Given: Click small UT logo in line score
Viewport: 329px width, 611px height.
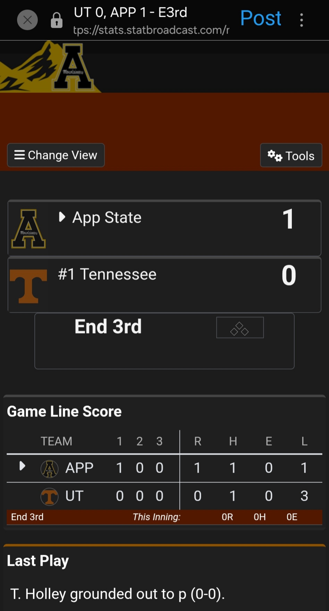Looking at the screenshot, I should (49, 496).
